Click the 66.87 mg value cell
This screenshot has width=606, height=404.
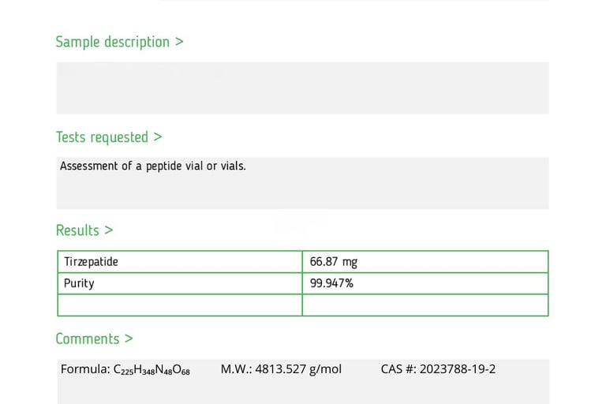425,262
